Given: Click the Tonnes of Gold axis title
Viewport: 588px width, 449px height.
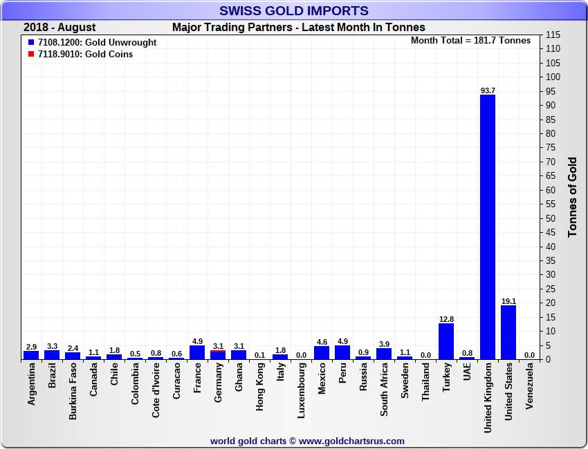Looking at the screenshot, I should pyautogui.click(x=572, y=197).
